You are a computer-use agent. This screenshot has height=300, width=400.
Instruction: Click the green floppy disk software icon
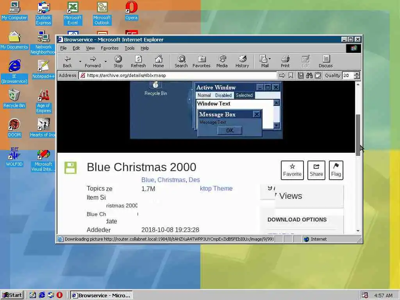[70, 168]
